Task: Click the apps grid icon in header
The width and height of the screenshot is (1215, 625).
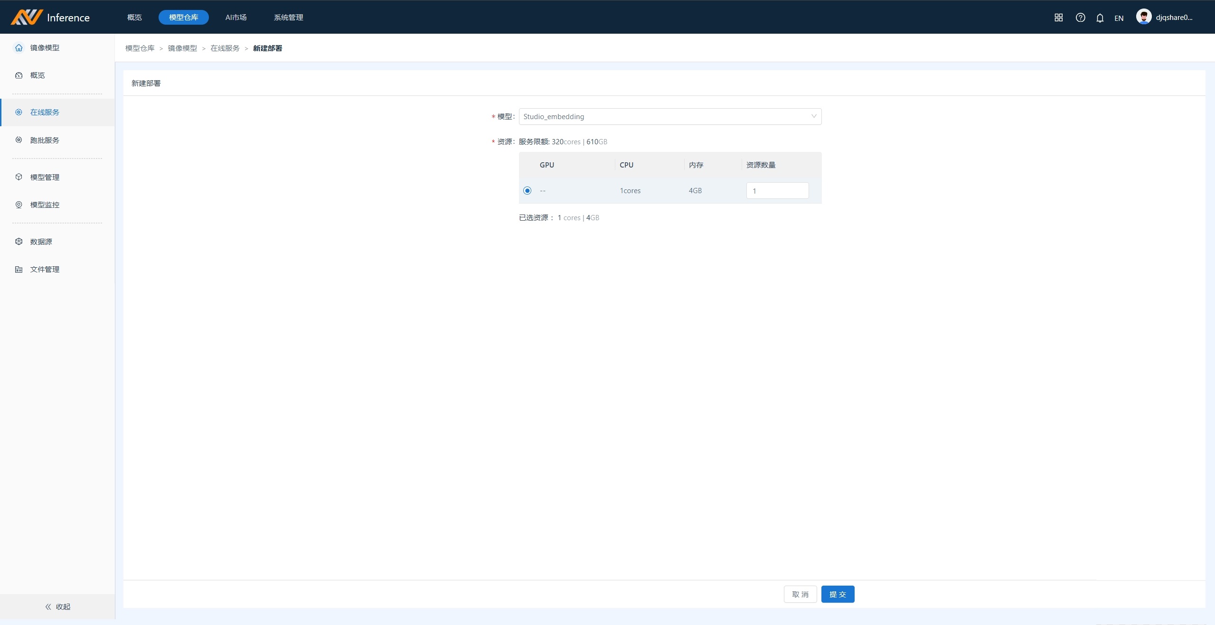Action: 1058,18
